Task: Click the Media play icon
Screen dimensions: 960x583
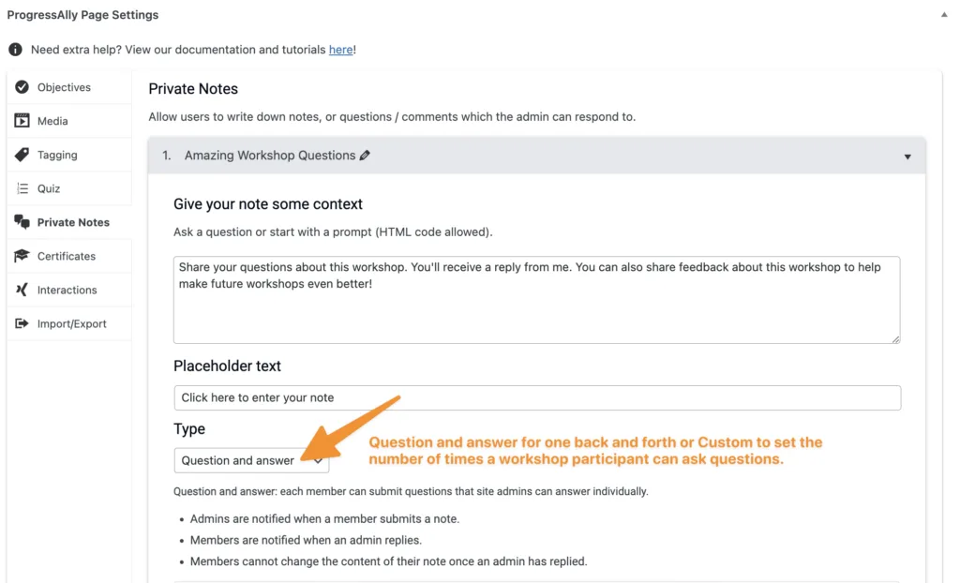Action: pyautogui.click(x=22, y=121)
